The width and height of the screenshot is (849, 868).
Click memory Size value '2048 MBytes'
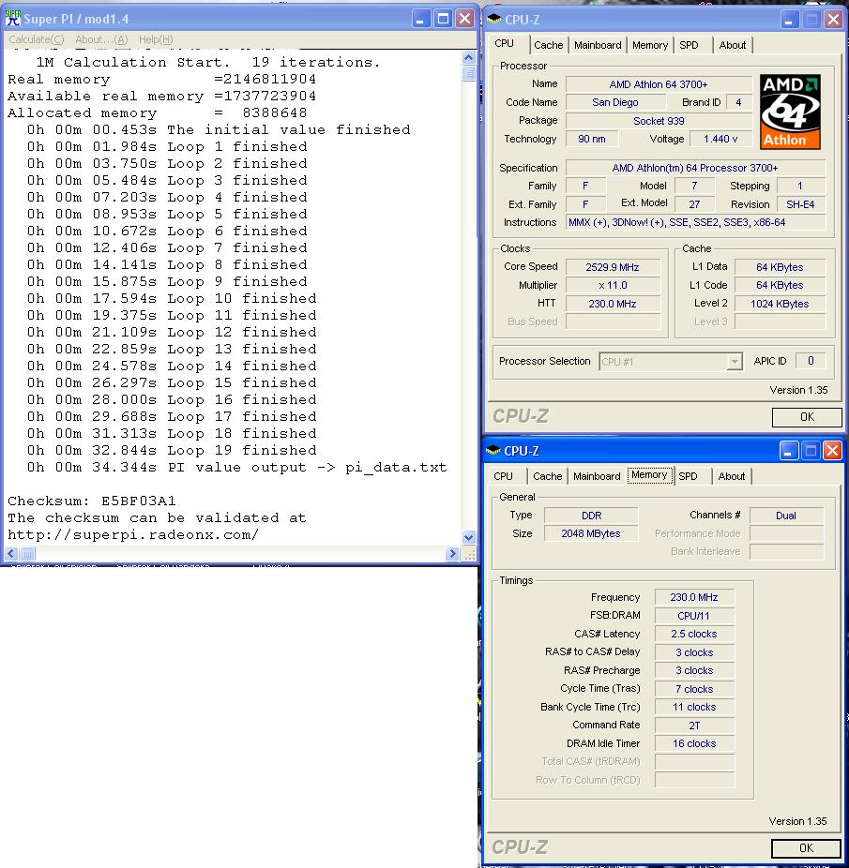pyautogui.click(x=591, y=533)
